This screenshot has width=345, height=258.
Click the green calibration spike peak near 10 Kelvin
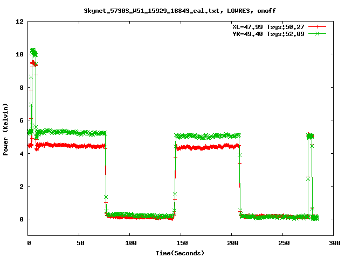click(x=33, y=52)
